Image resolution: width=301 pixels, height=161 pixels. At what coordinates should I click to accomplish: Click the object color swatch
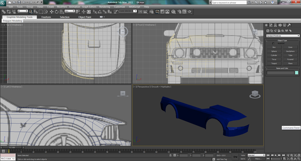[297, 73]
